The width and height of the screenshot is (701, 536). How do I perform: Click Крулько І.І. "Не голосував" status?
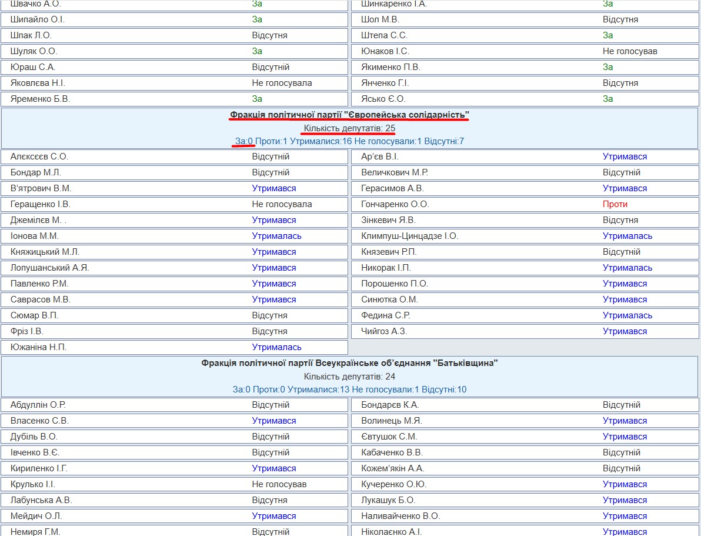pyautogui.click(x=279, y=485)
